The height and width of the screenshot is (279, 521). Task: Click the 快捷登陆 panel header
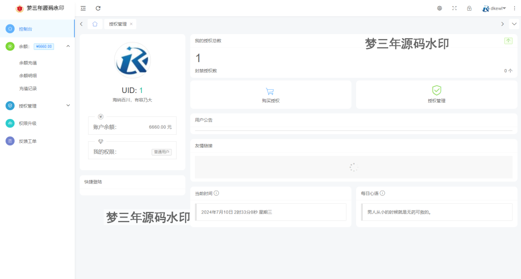click(93, 182)
